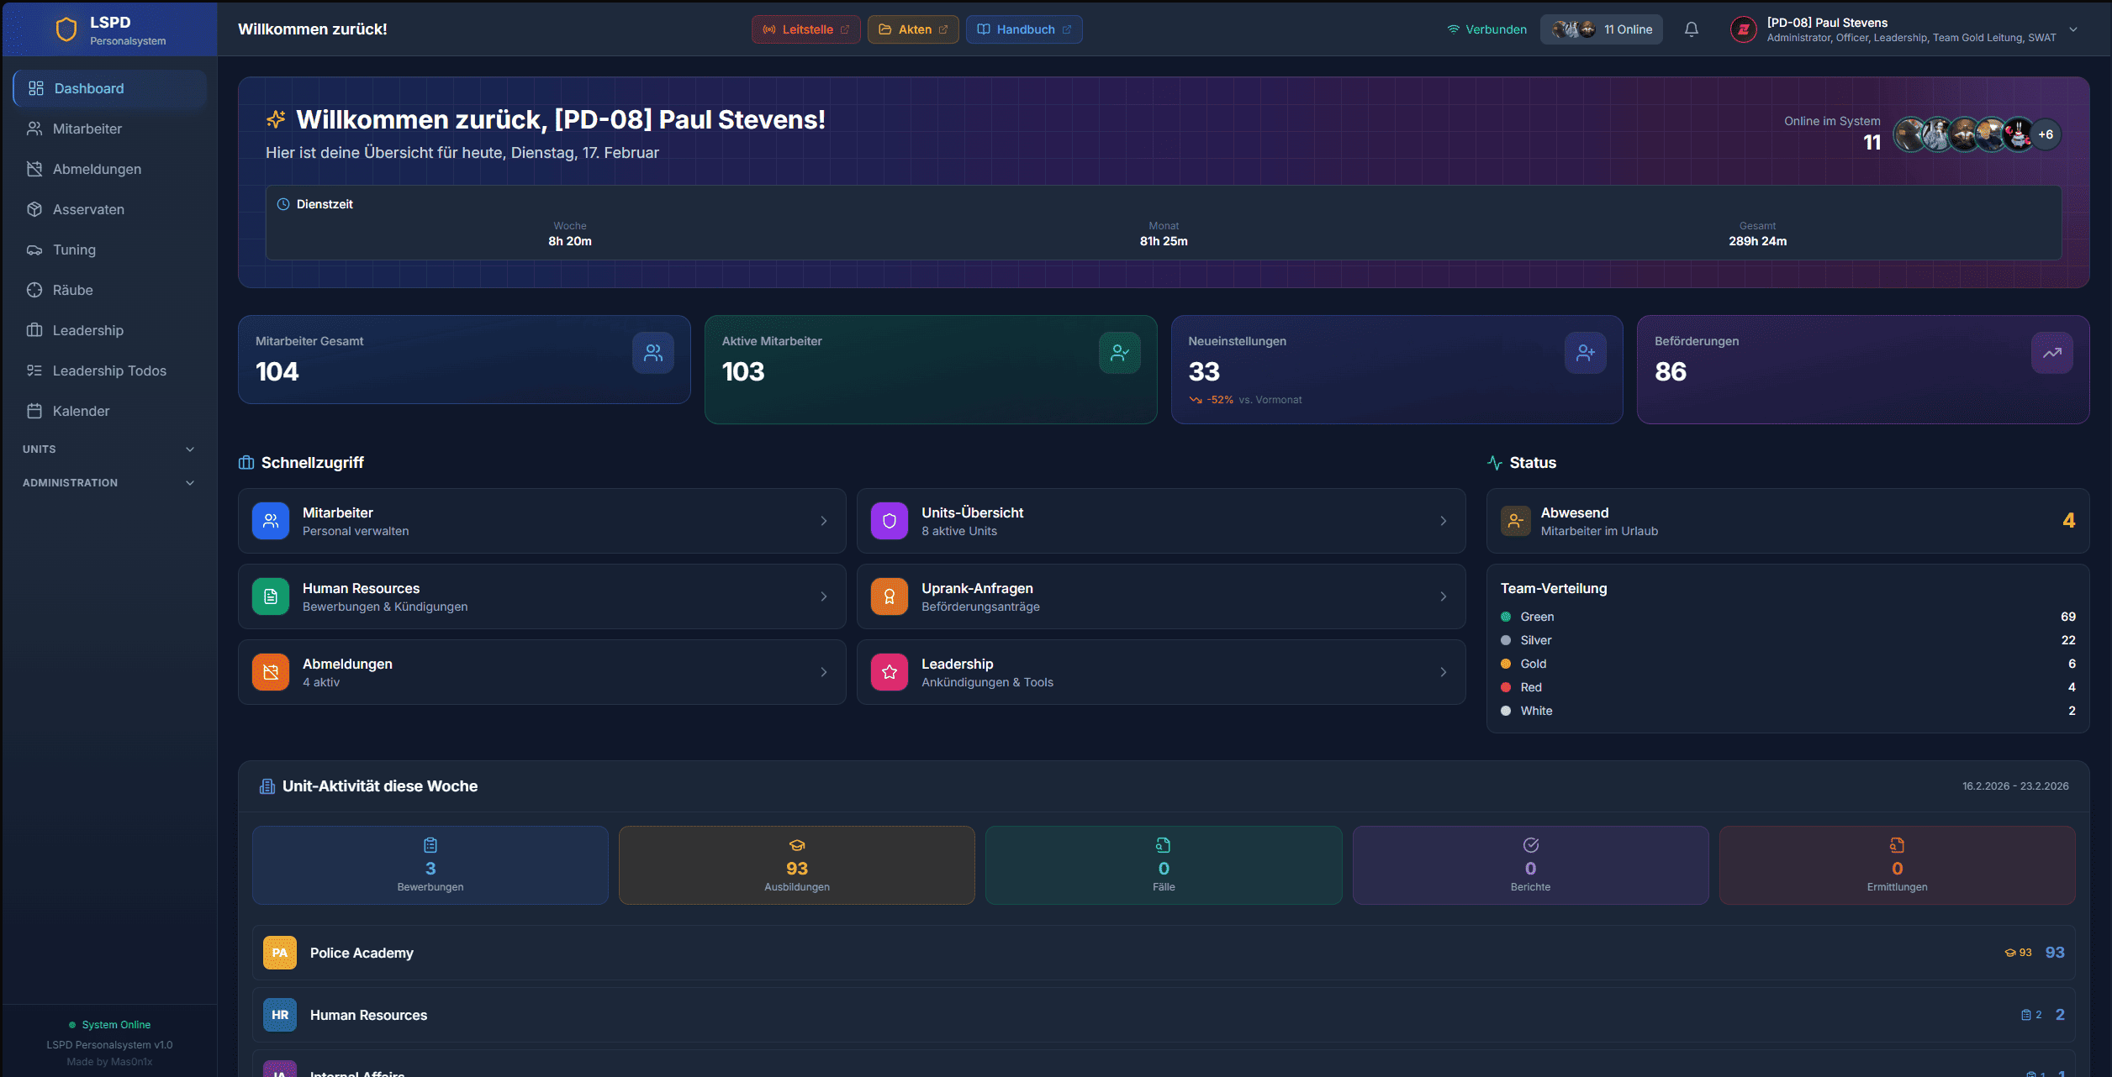Image resolution: width=2112 pixels, height=1077 pixels.
Task: Click the LSPD shield logo
Action: 66,28
